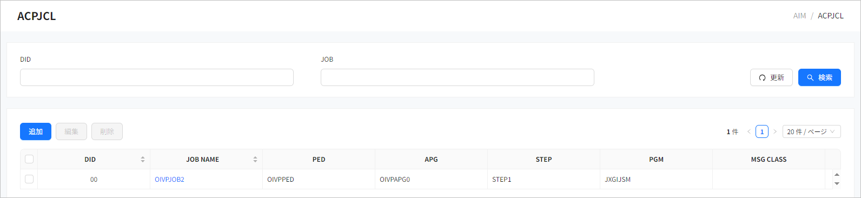Go to previous page with left chevron
861x198 pixels.
point(749,131)
